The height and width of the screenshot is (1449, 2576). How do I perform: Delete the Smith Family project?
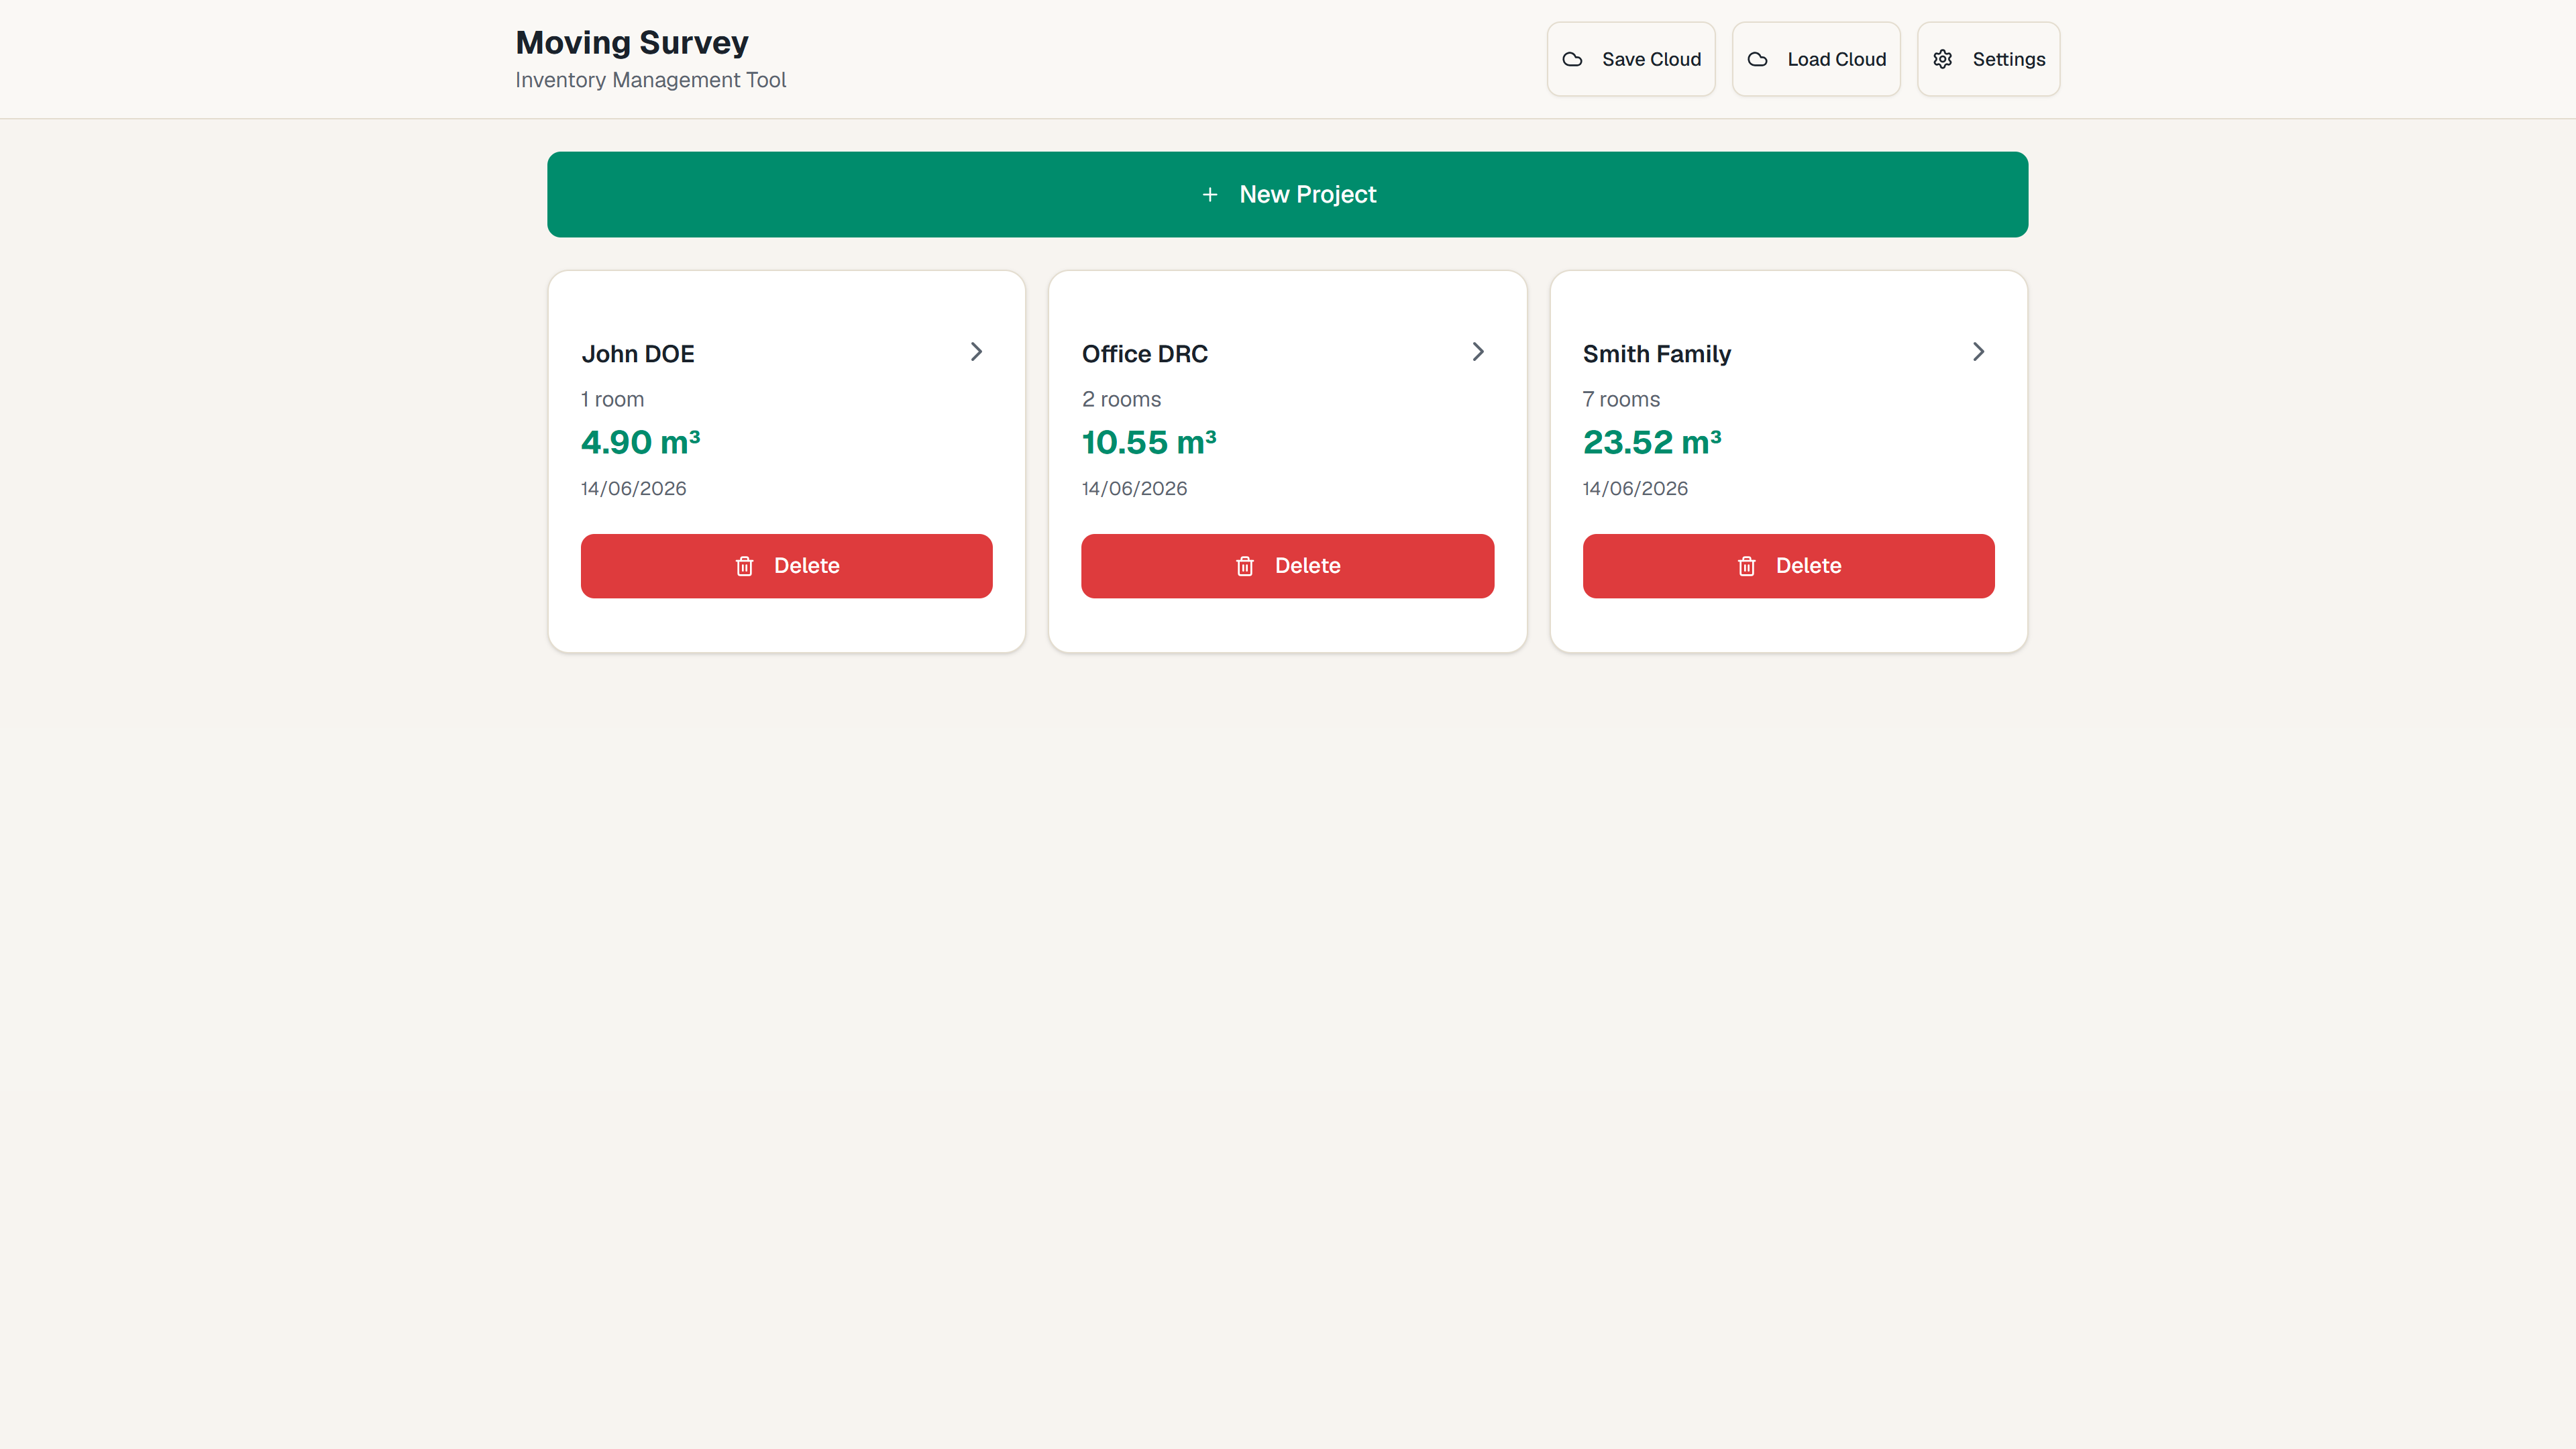click(1788, 566)
